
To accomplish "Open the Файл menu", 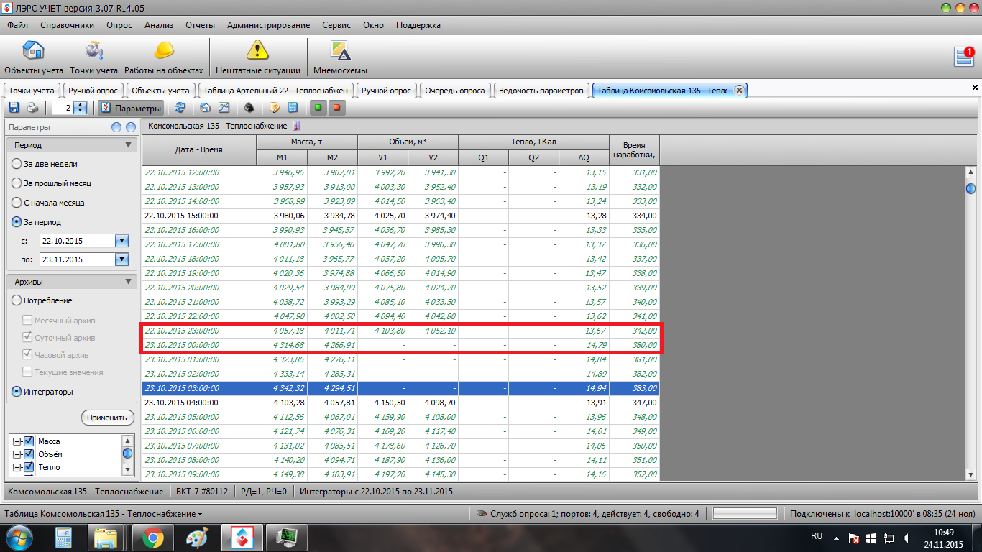I will pos(18,25).
